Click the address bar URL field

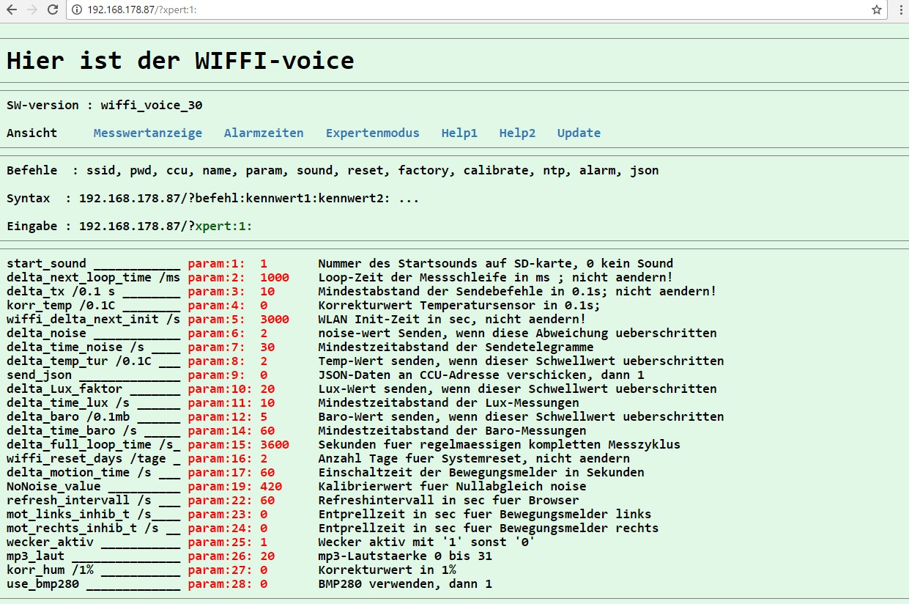pos(476,10)
